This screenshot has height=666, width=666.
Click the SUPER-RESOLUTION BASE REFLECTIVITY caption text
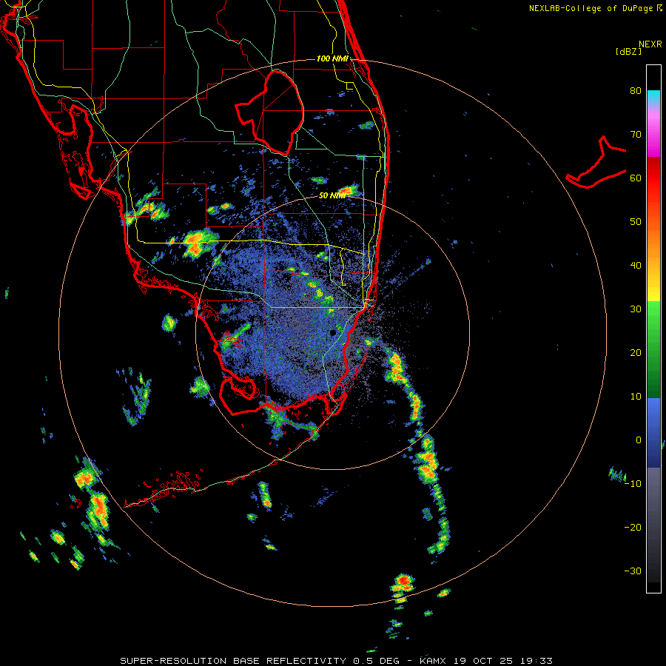[233, 661]
